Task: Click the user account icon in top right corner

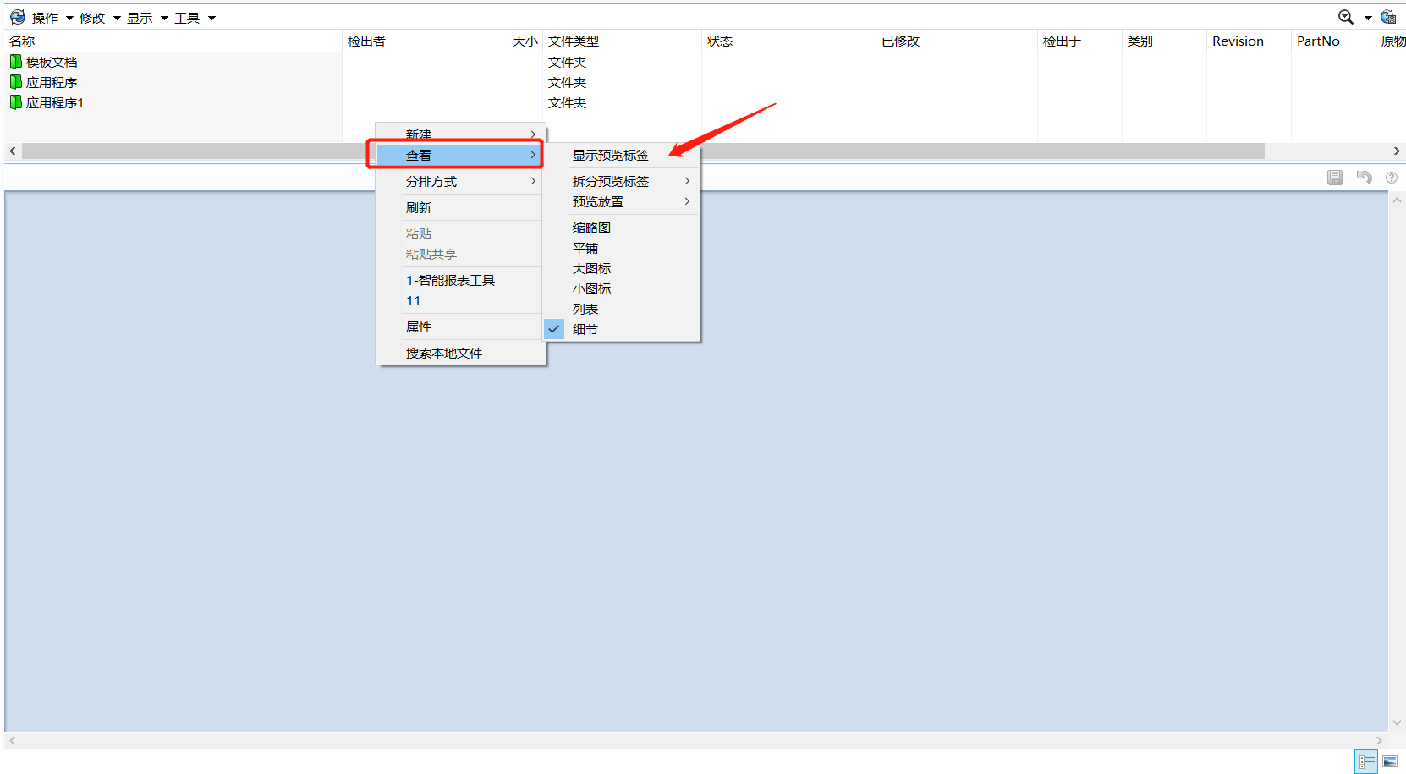Action: [x=1388, y=16]
